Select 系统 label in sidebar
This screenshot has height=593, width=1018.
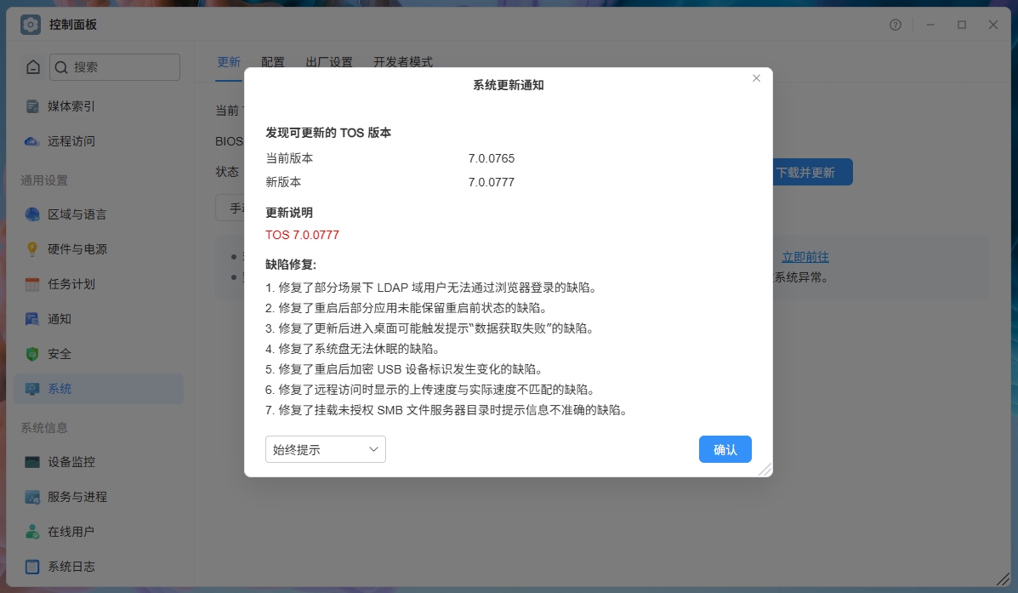(x=60, y=389)
